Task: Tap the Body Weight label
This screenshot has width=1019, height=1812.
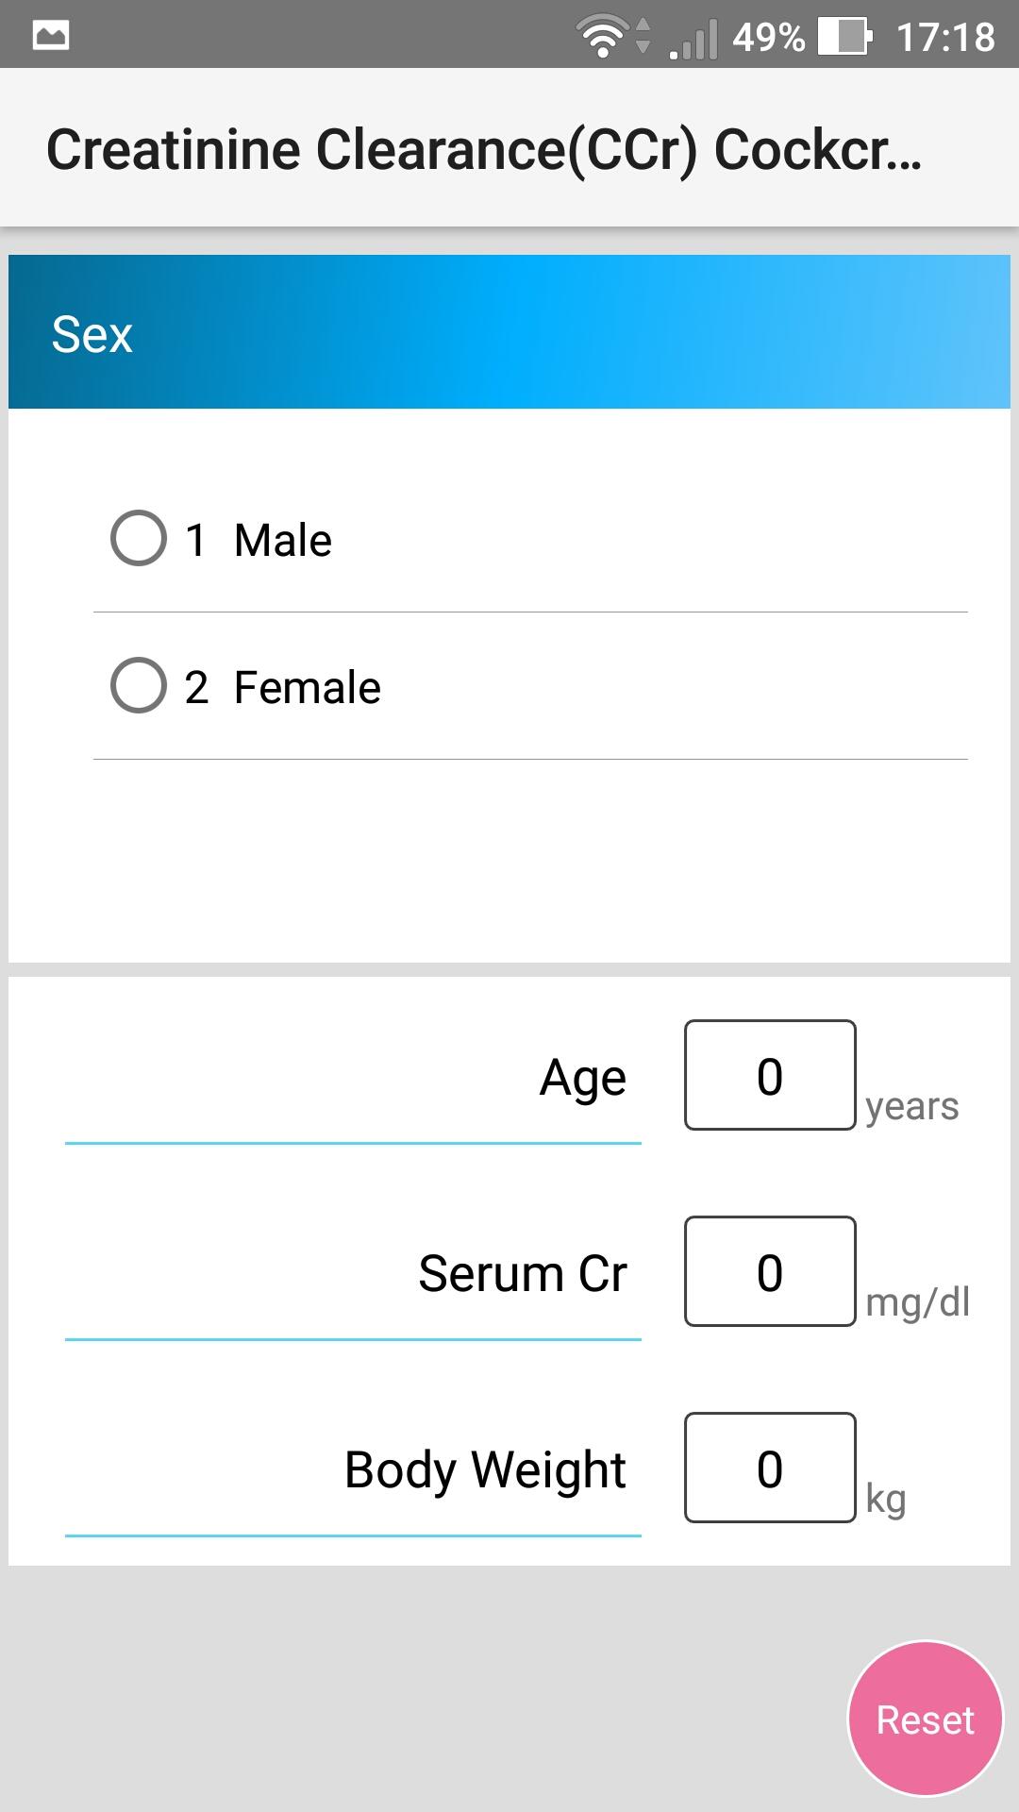Action: 485,1470
